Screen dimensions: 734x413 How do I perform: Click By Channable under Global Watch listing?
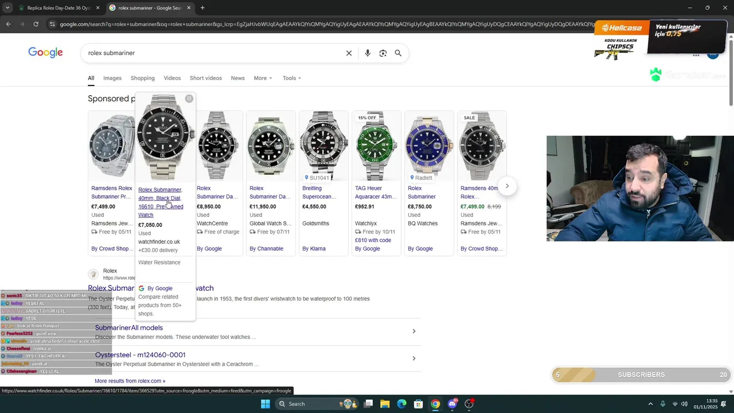(266, 249)
